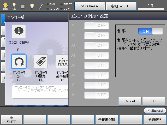
Task: Open the エンコーダID設定 tag icon
Action: tap(41, 61)
